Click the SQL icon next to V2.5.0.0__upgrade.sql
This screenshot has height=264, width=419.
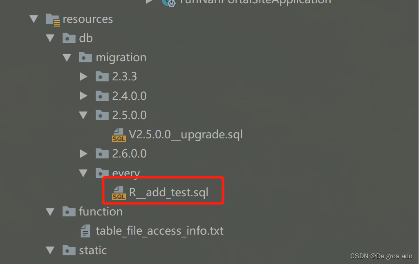119,135
